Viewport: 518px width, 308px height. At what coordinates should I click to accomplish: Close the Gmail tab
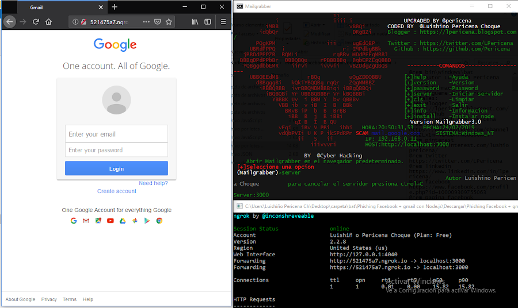pyautogui.click(x=101, y=7)
